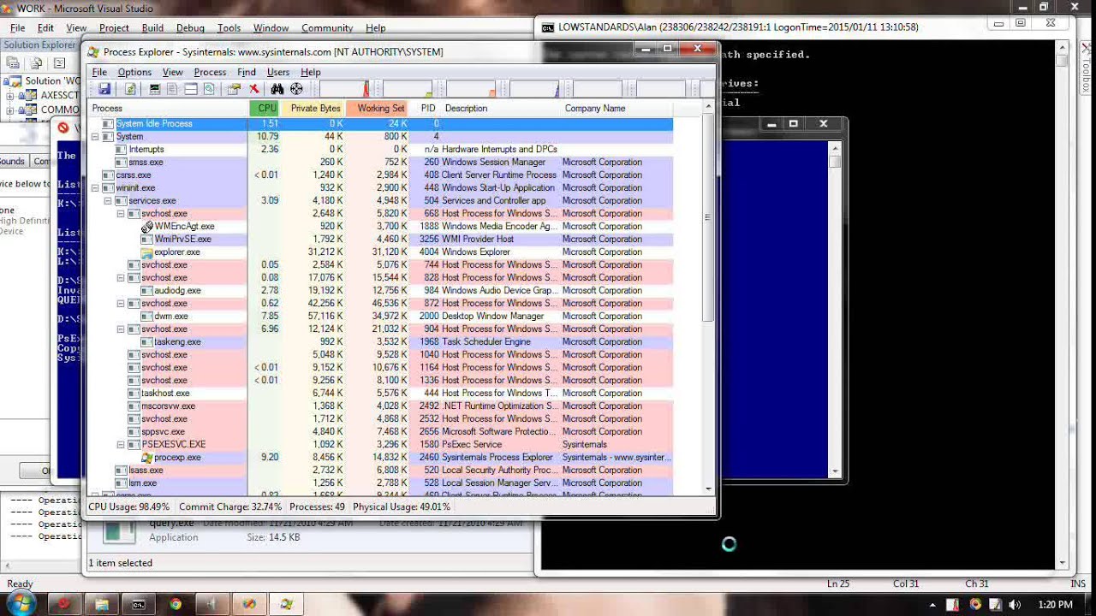Viewport: 1096px width, 616px height.
Task: Collapse the PSEXESVC.EXE tree node
Action: point(121,445)
